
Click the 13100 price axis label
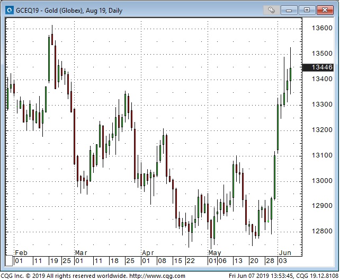pos(322,155)
